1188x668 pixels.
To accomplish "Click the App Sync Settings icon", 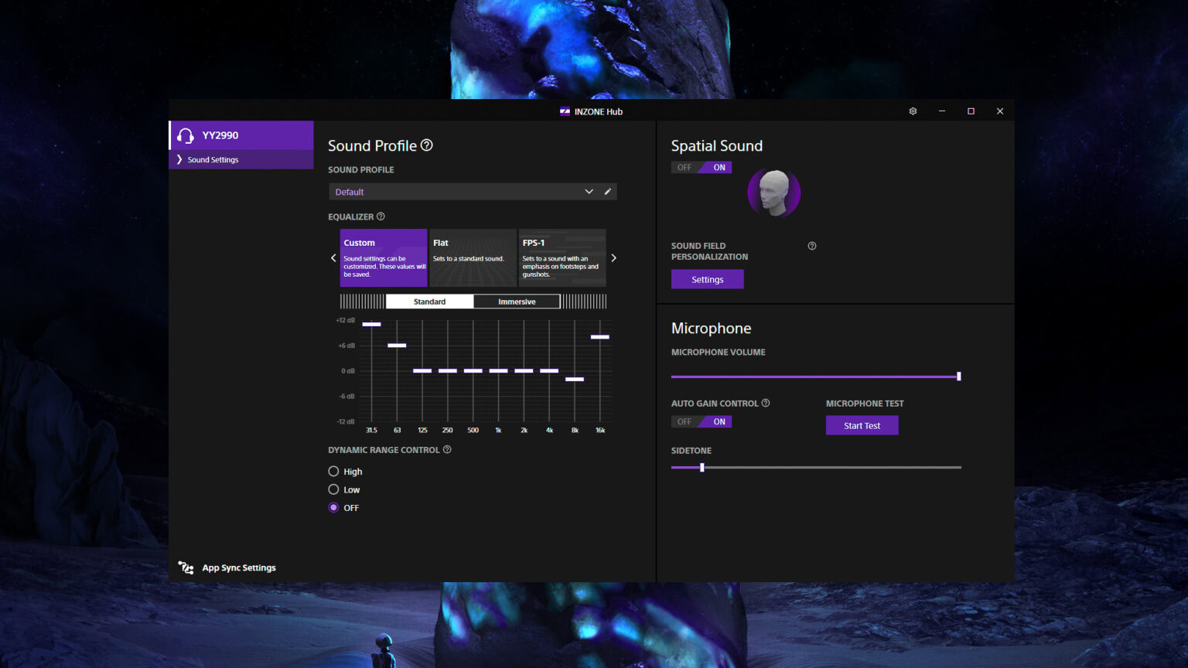I will [x=186, y=567].
